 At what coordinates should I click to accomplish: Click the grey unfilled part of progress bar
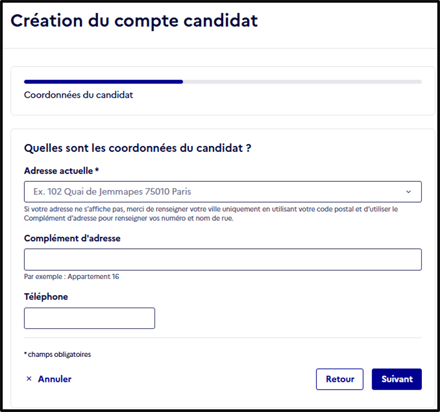[x=302, y=82]
